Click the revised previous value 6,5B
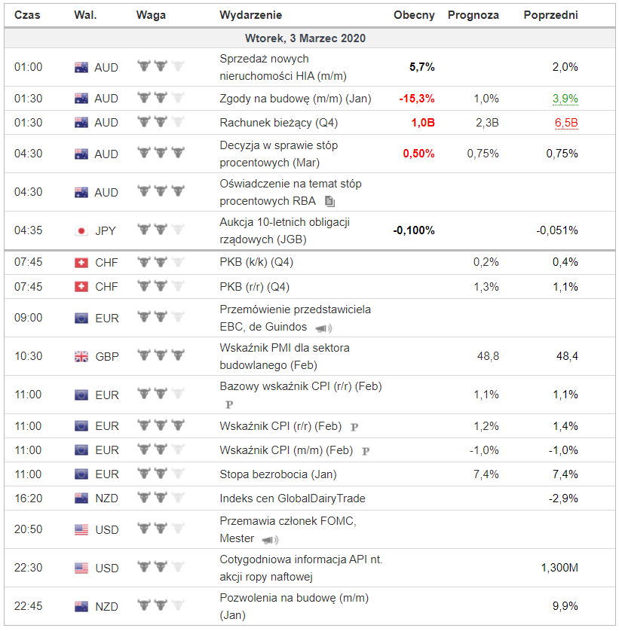Viewport: 619px width, 631px height. tap(566, 123)
